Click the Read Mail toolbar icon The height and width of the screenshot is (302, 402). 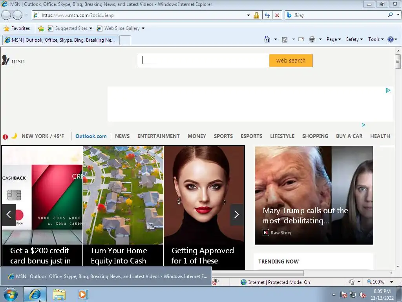coord(301,39)
